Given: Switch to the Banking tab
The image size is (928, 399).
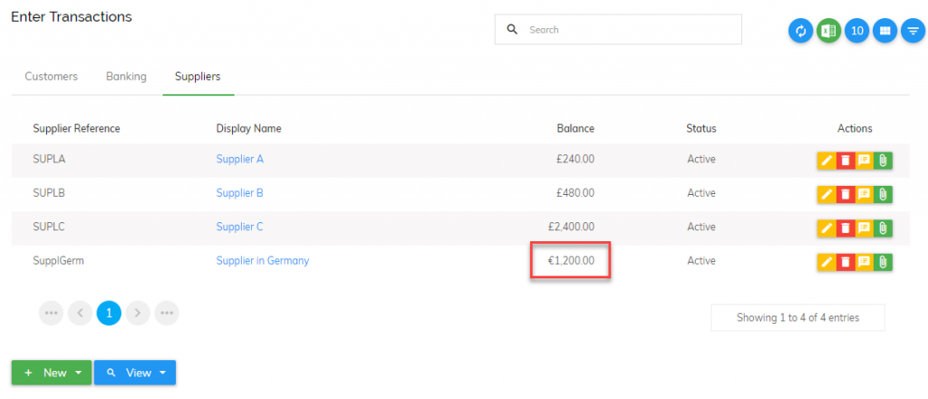Looking at the screenshot, I should pyautogui.click(x=126, y=76).
